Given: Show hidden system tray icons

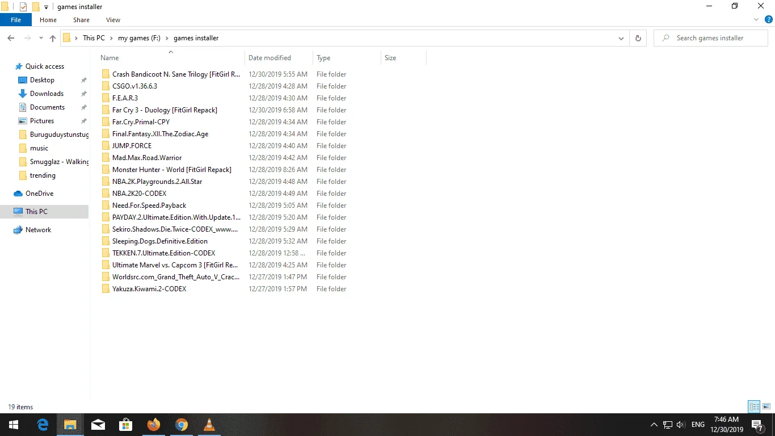Looking at the screenshot, I should 654,425.
